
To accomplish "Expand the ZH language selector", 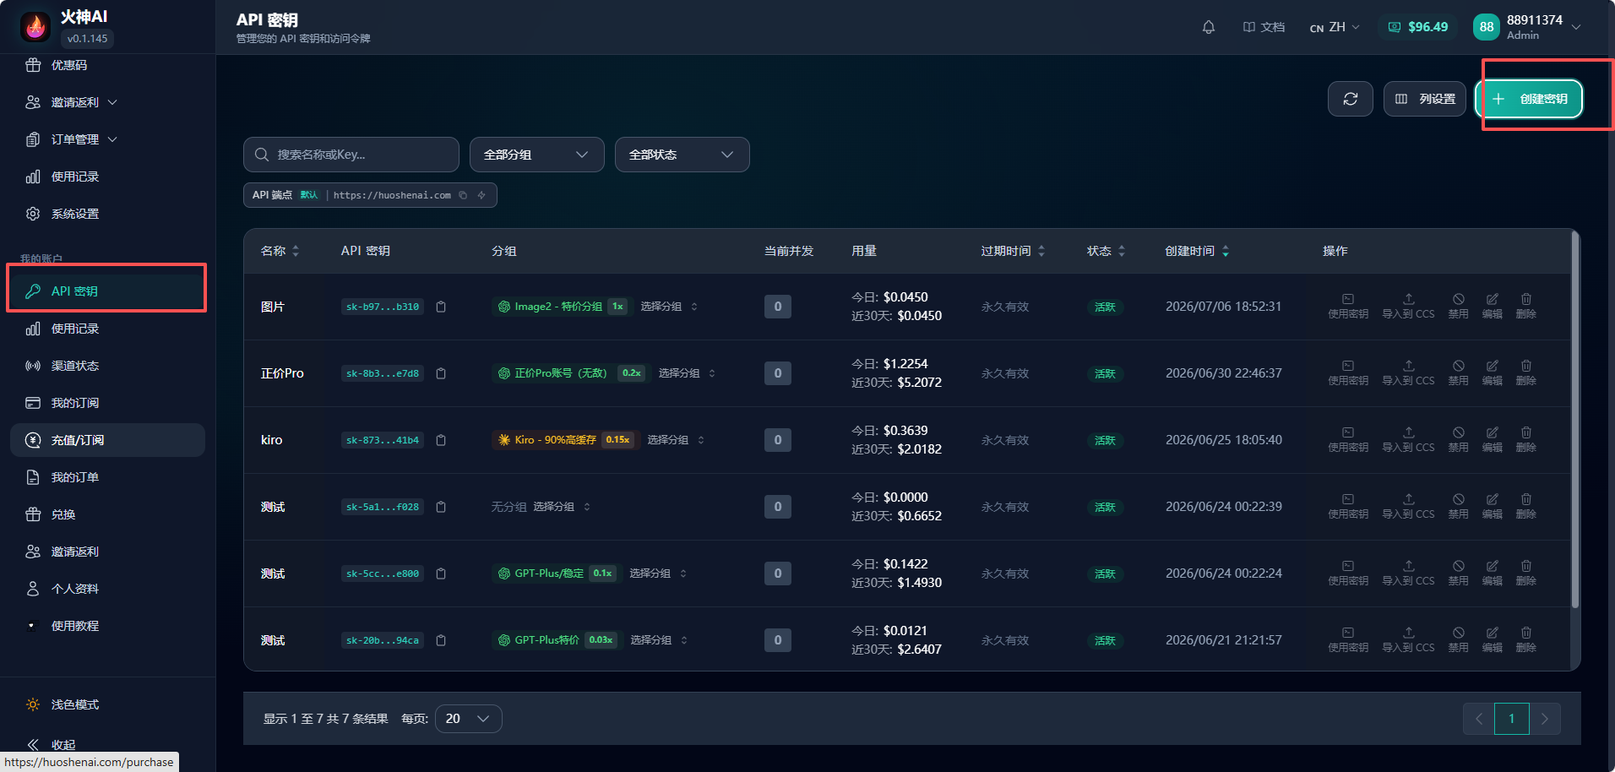I will tap(1335, 27).
